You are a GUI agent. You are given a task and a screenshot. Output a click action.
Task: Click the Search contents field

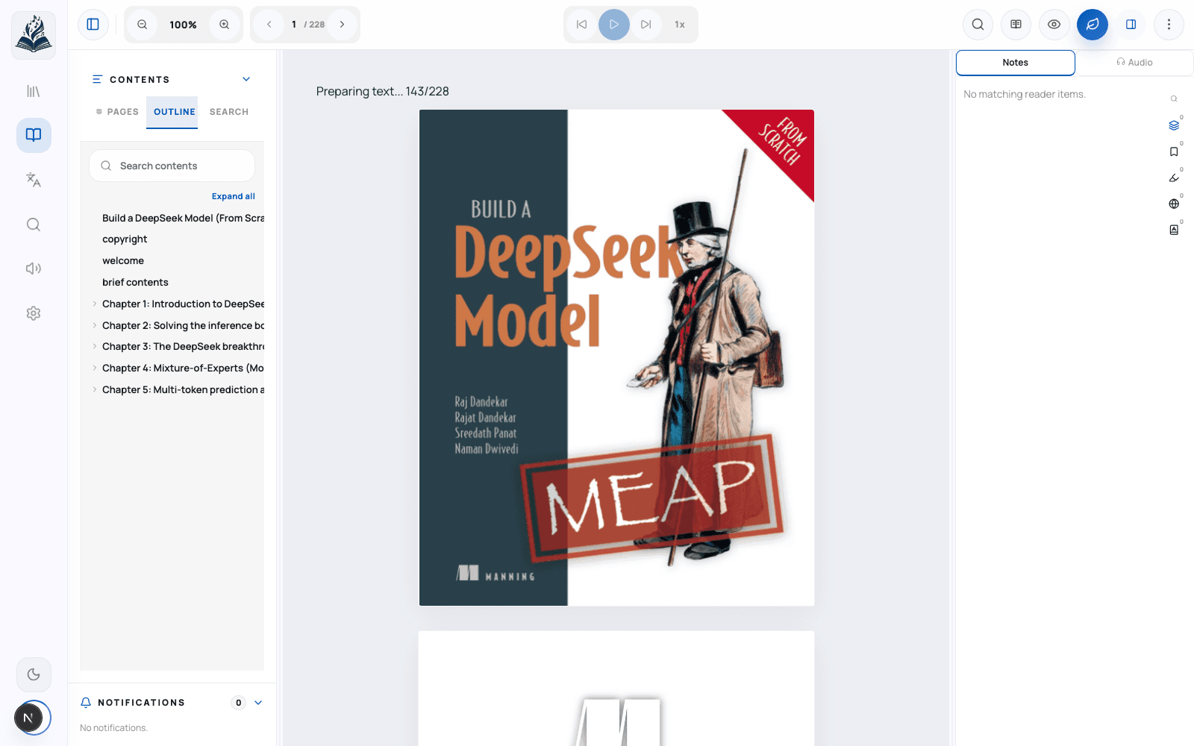coord(172,166)
